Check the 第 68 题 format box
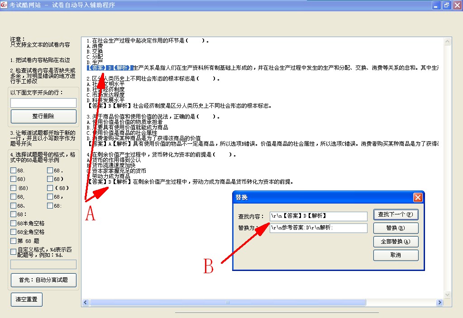 point(14,241)
